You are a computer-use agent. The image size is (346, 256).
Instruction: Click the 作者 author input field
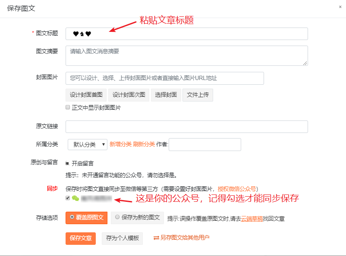(x=205, y=145)
